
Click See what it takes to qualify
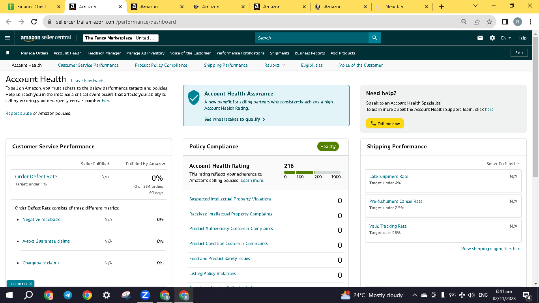(235, 119)
